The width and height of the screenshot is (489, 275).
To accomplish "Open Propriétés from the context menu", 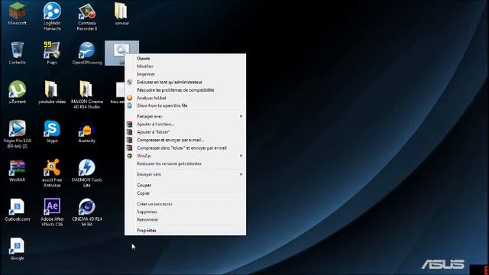I will pyautogui.click(x=185, y=231).
